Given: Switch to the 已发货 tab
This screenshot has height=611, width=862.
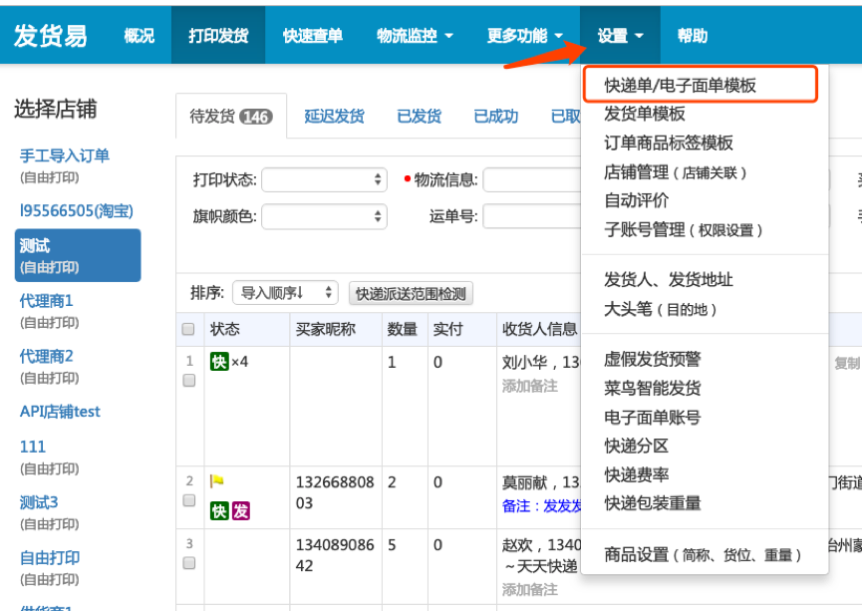Looking at the screenshot, I should [x=420, y=116].
